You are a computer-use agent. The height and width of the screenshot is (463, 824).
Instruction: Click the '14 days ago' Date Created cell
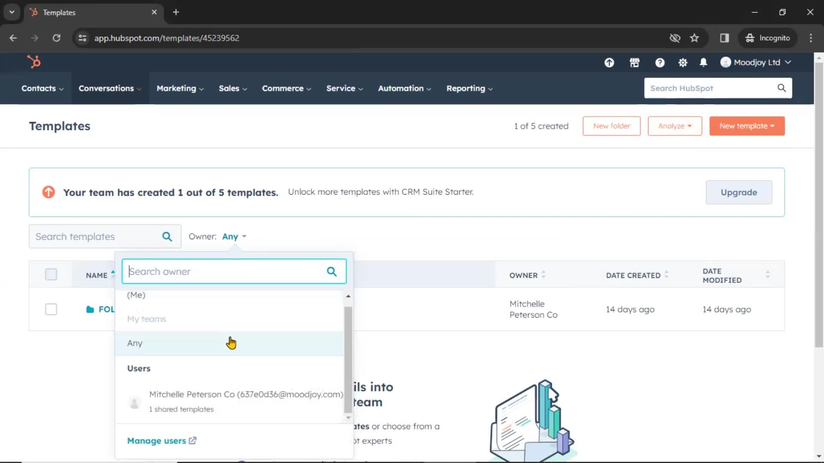630,310
